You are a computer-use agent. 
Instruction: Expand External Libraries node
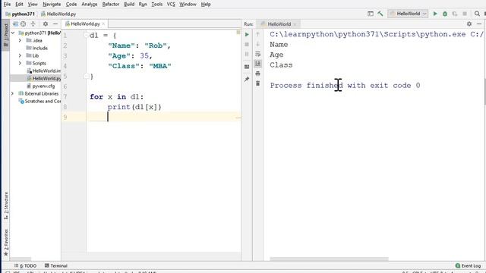point(13,93)
